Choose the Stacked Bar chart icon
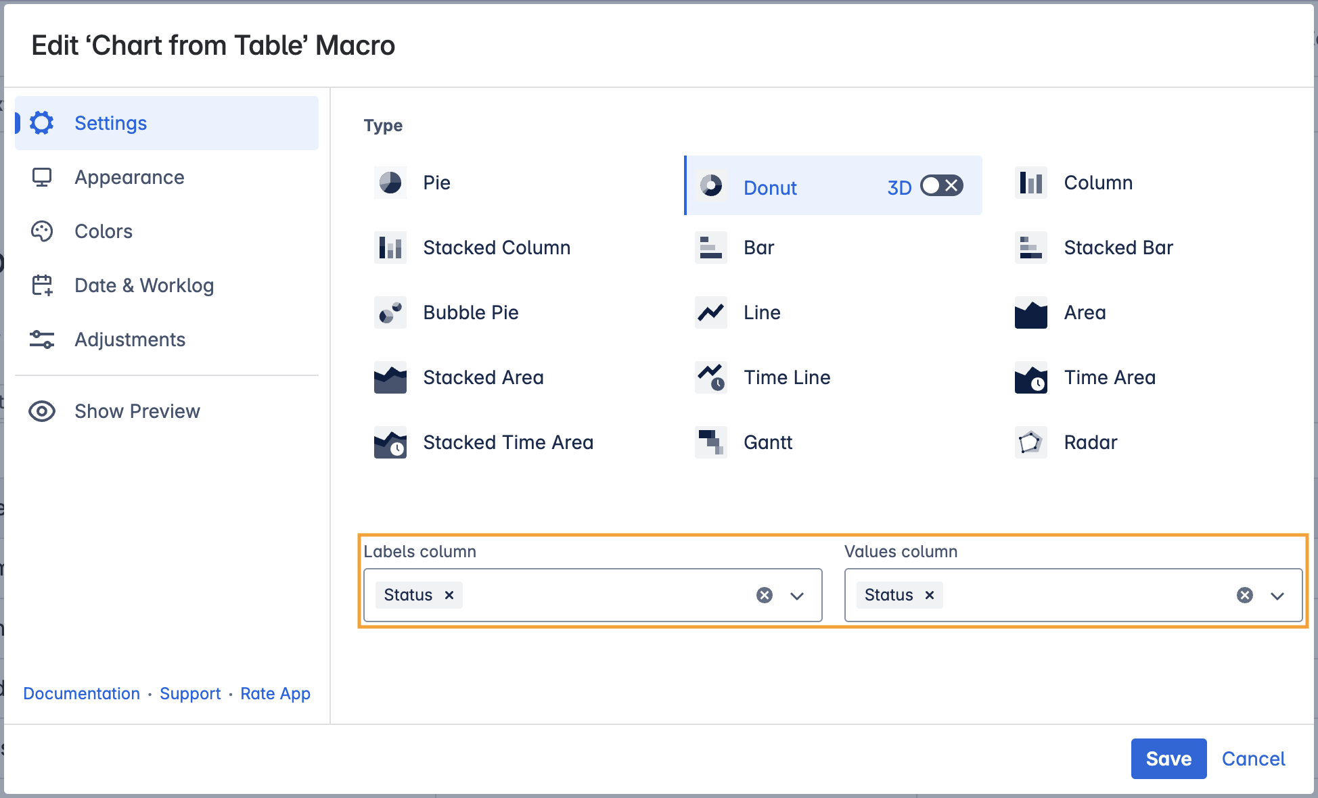 (1031, 248)
